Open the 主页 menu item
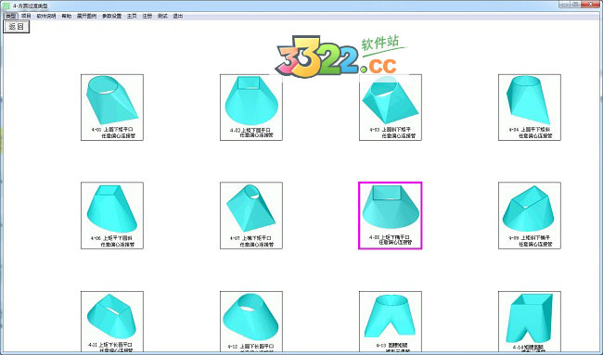 (132, 16)
